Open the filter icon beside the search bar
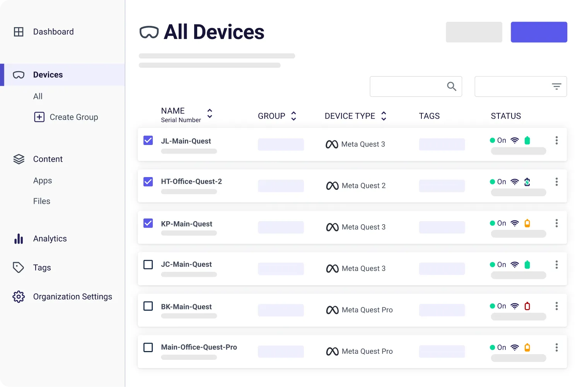 point(556,86)
